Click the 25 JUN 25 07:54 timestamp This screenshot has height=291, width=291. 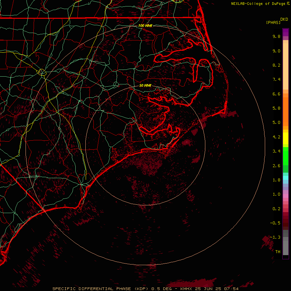217,289
